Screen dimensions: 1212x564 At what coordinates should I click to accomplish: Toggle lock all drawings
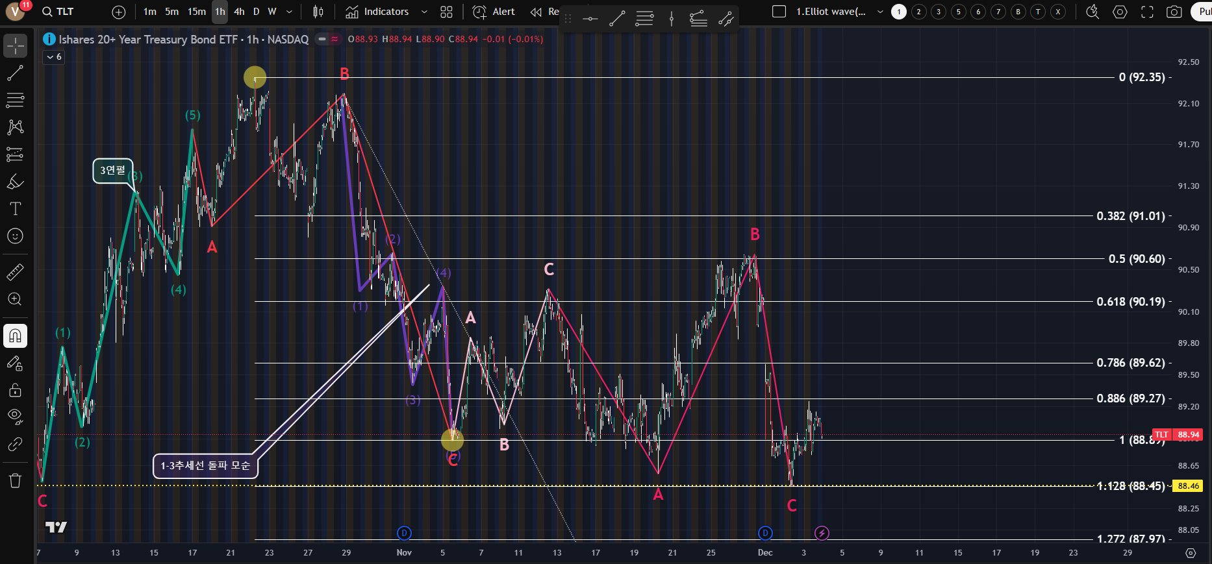[x=15, y=390]
